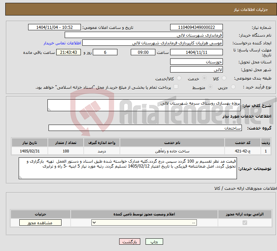Click the نام خدمت column header
The height and width of the screenshot is (251, 277).
pos(172,143)
